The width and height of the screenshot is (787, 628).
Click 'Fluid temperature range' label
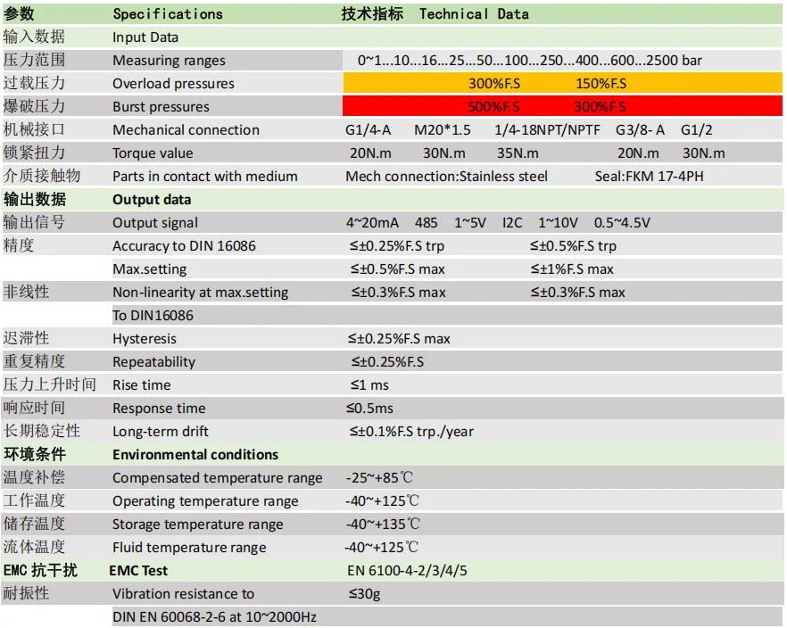click(190, 547)
